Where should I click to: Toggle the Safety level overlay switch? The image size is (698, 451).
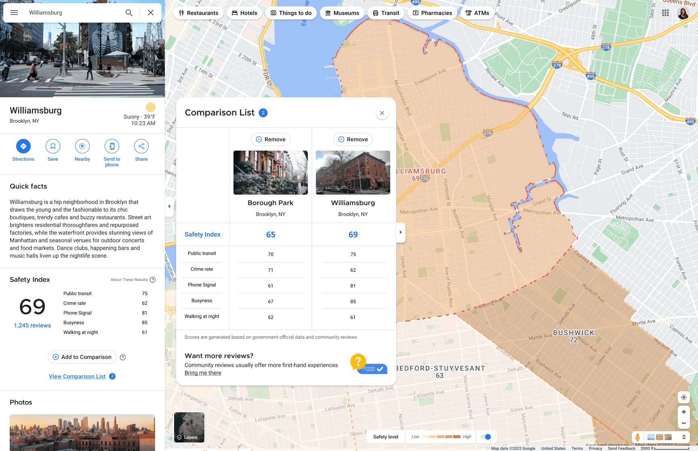point(486,437)
